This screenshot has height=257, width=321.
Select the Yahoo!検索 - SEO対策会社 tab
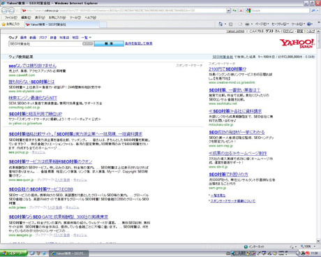pyautogui.click(x=61, y=24)
